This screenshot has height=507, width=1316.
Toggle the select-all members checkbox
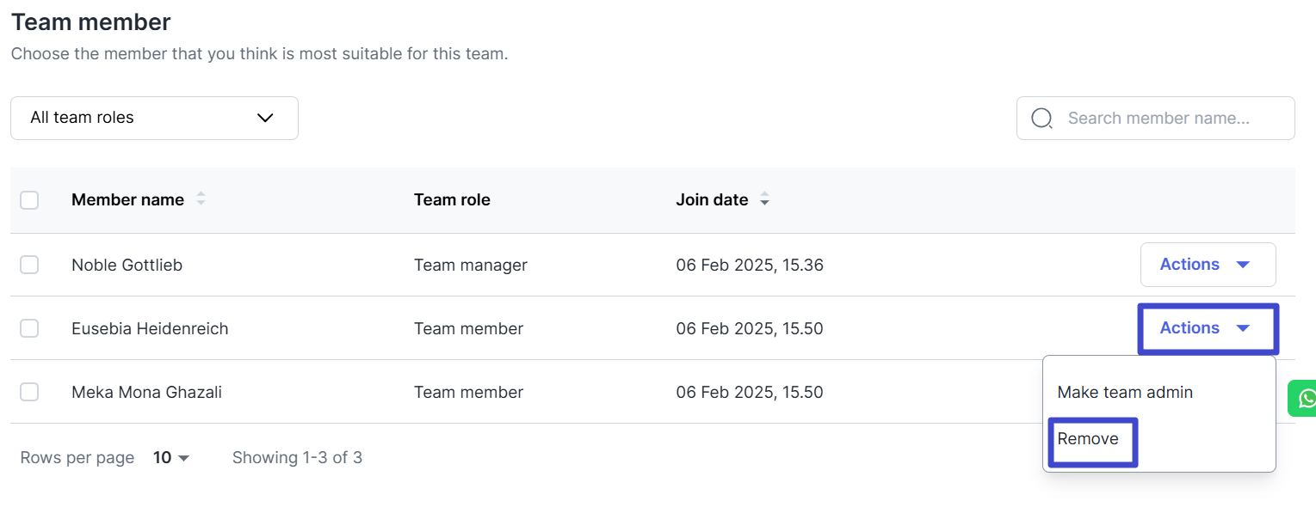pos(29,200)
